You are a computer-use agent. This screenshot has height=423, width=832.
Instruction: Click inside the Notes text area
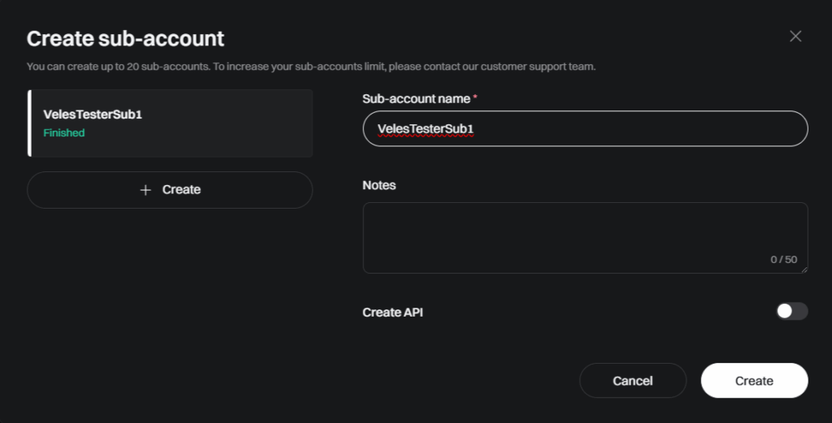tap(585, 237)
